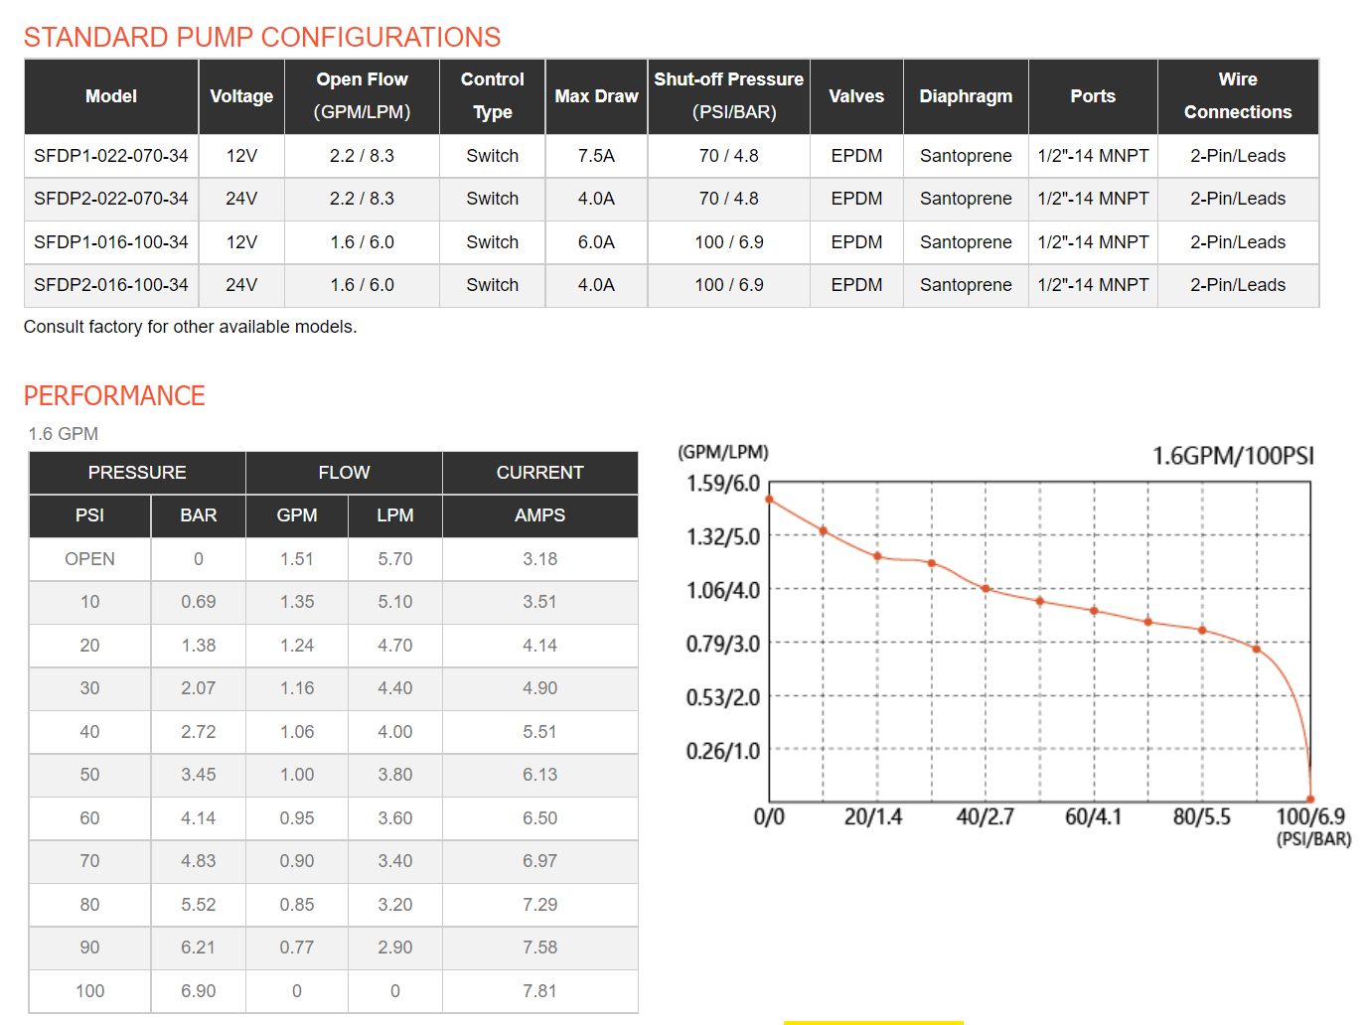The image size is (1366, 1025).
Task: Click the STANDARD PUMP CONFIGURATIONS heading
Action: tap(262, 37)
